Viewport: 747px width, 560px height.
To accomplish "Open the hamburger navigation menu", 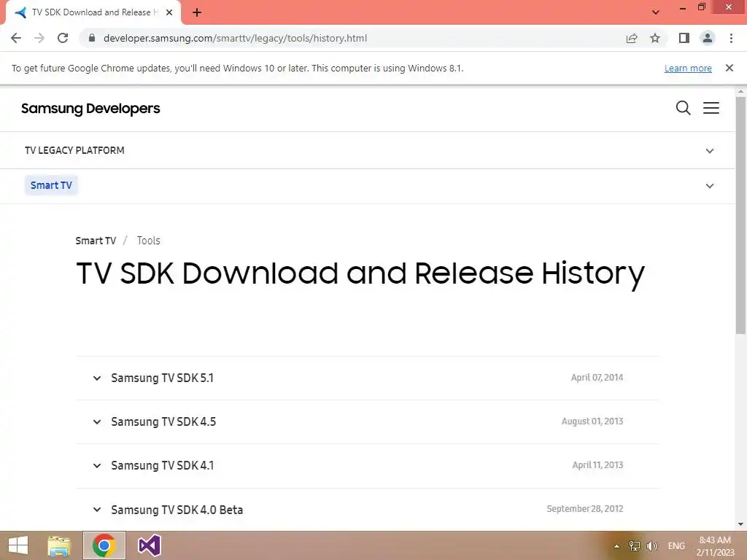I will tap(711, 108).
